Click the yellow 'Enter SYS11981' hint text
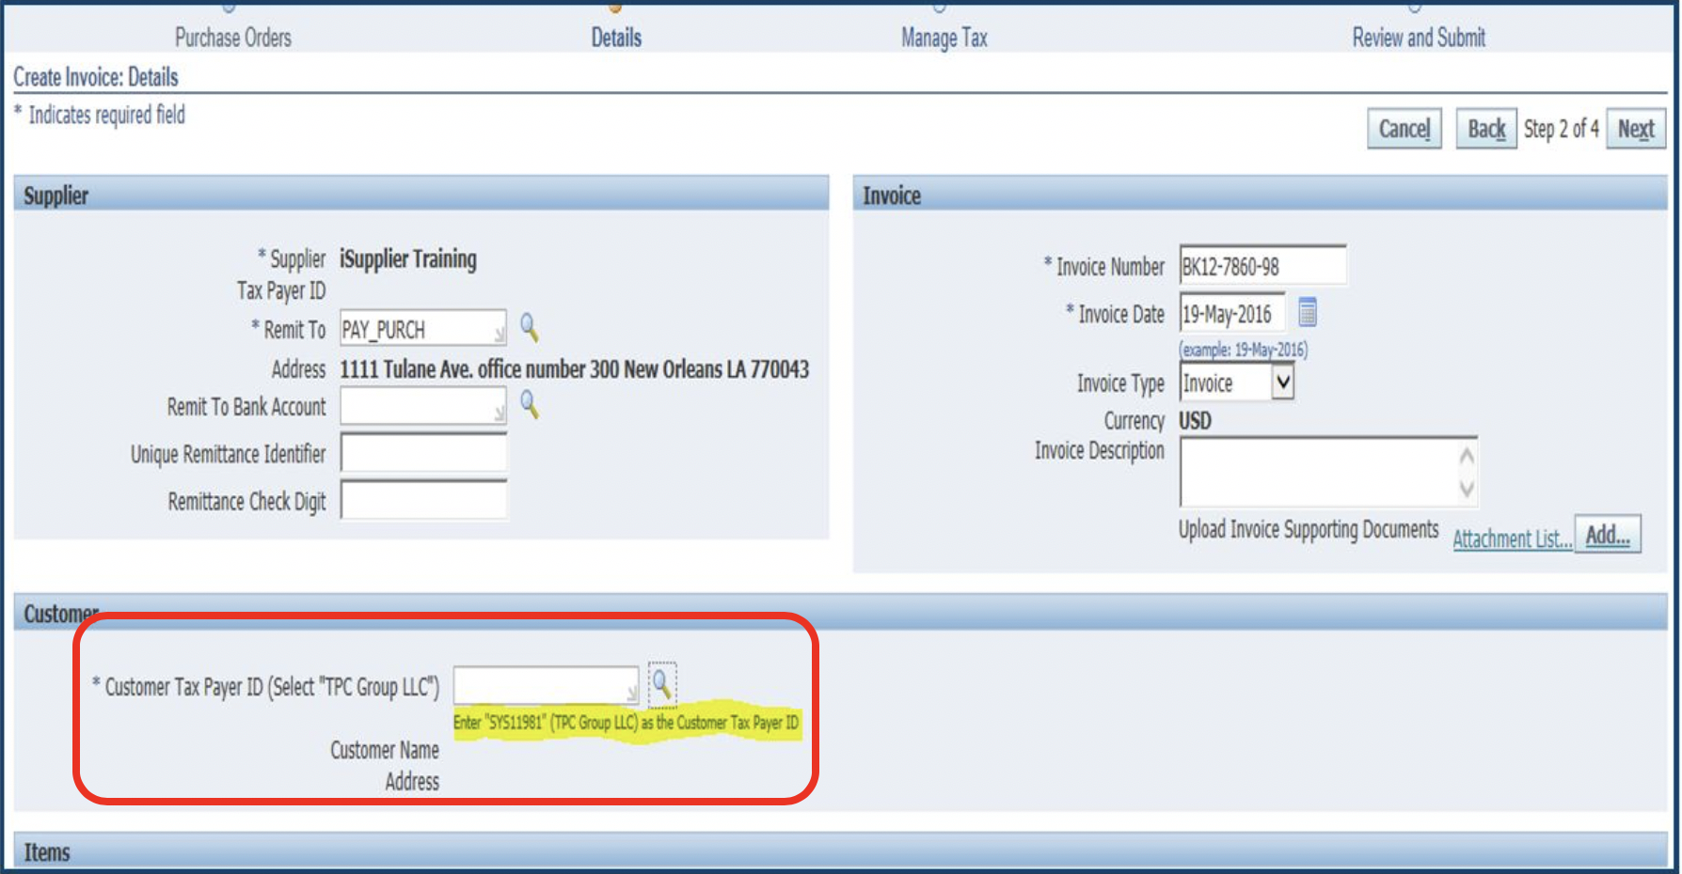 [x=626, y=723]
